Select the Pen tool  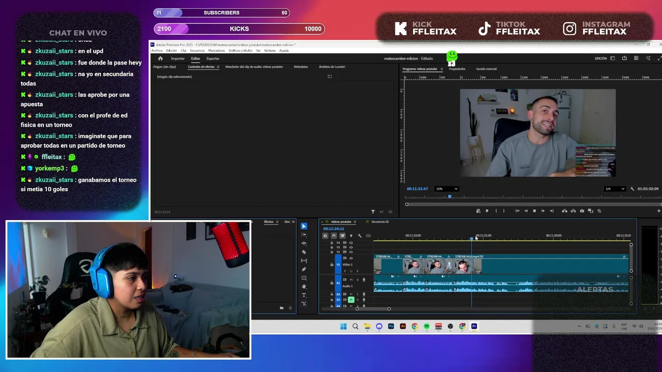pyautogui.click(x=304, y=269)
